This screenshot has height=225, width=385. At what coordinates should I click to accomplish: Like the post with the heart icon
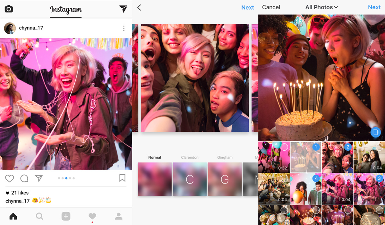click(10, 178)
